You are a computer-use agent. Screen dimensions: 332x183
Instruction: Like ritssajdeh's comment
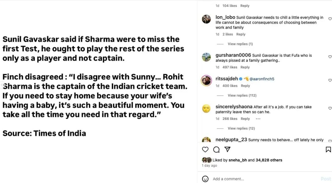pyautogui.click(x=330, y=80)
